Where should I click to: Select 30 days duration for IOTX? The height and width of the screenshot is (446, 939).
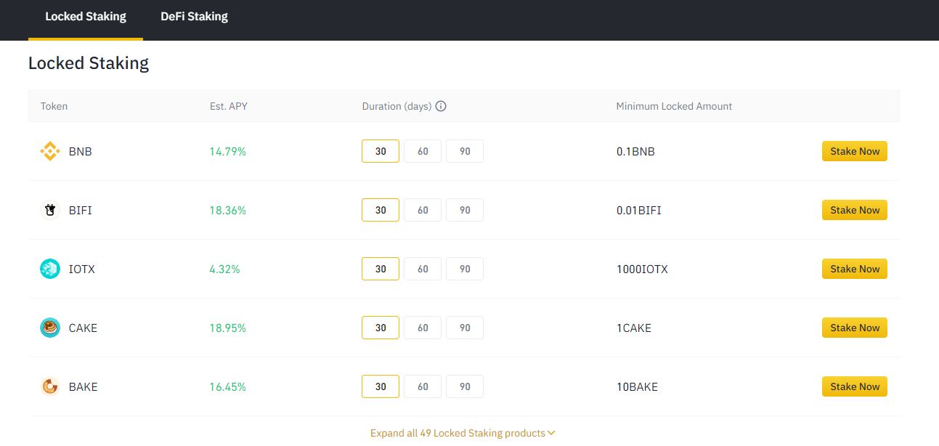[x=381, y=269]
